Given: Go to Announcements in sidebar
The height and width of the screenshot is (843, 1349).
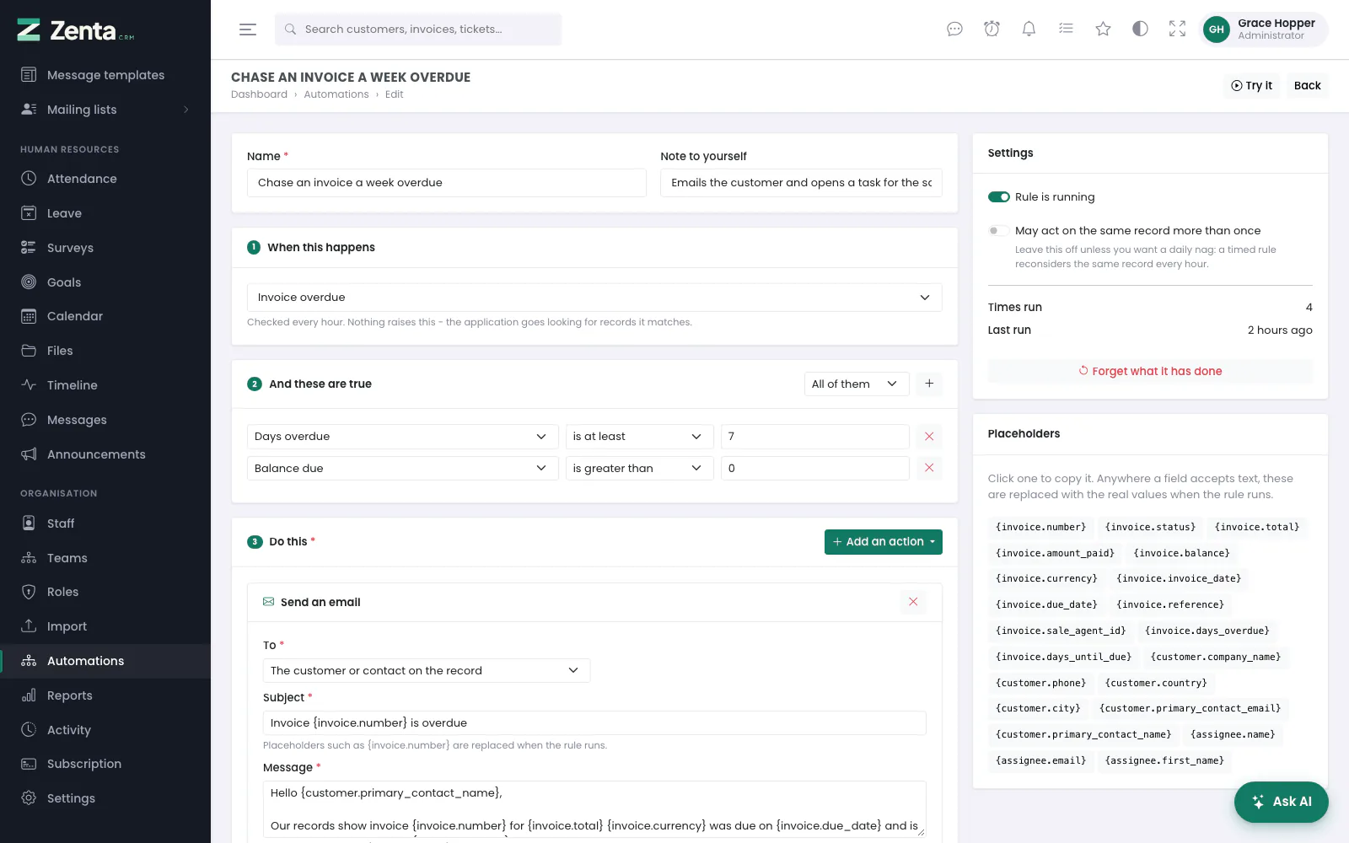Looking at the screenshot, I should (96, 454).
